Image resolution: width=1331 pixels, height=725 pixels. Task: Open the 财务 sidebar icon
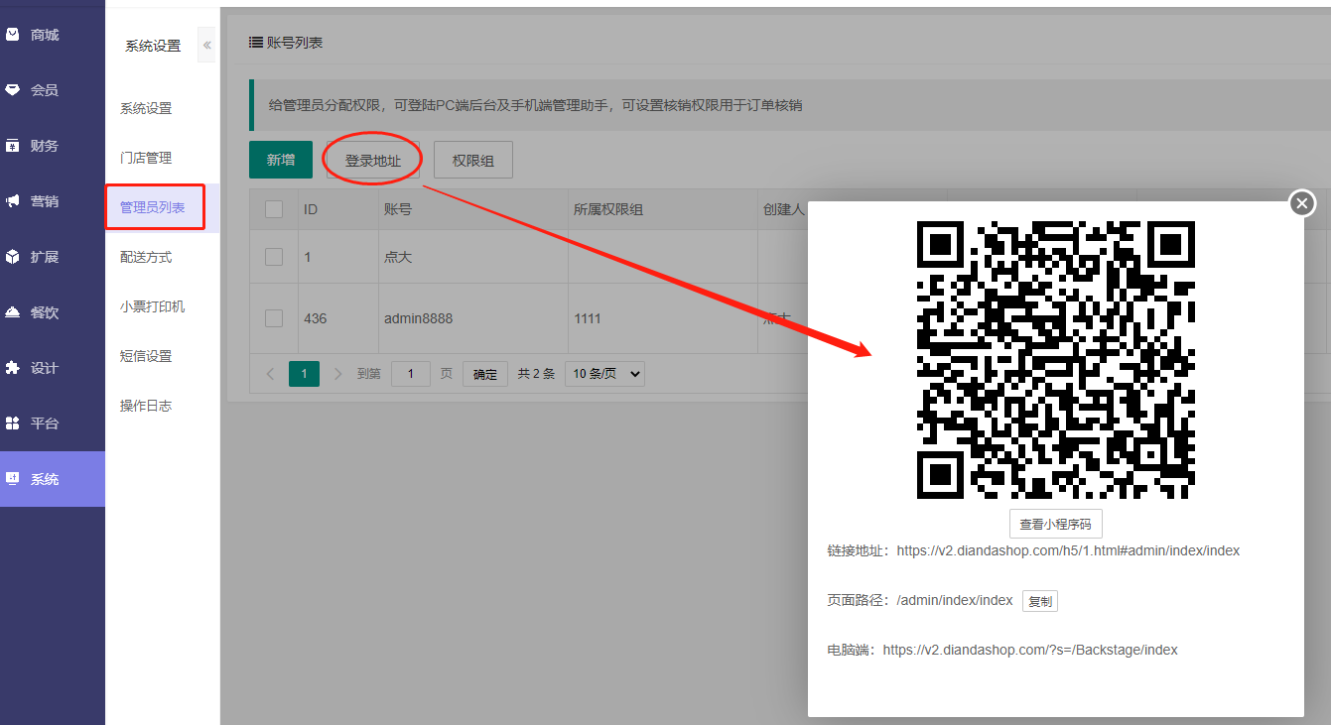point(13,146)
